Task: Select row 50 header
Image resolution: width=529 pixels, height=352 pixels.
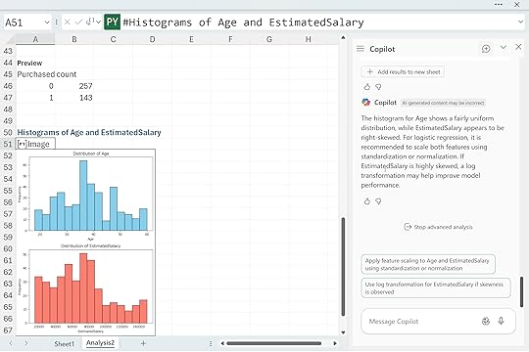Action: (8, 132)
